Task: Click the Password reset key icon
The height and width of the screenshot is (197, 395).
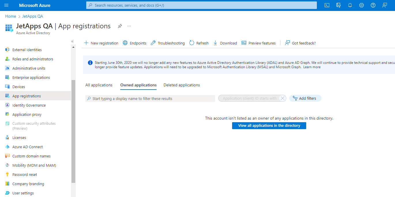Action: (x=7, y=174)
